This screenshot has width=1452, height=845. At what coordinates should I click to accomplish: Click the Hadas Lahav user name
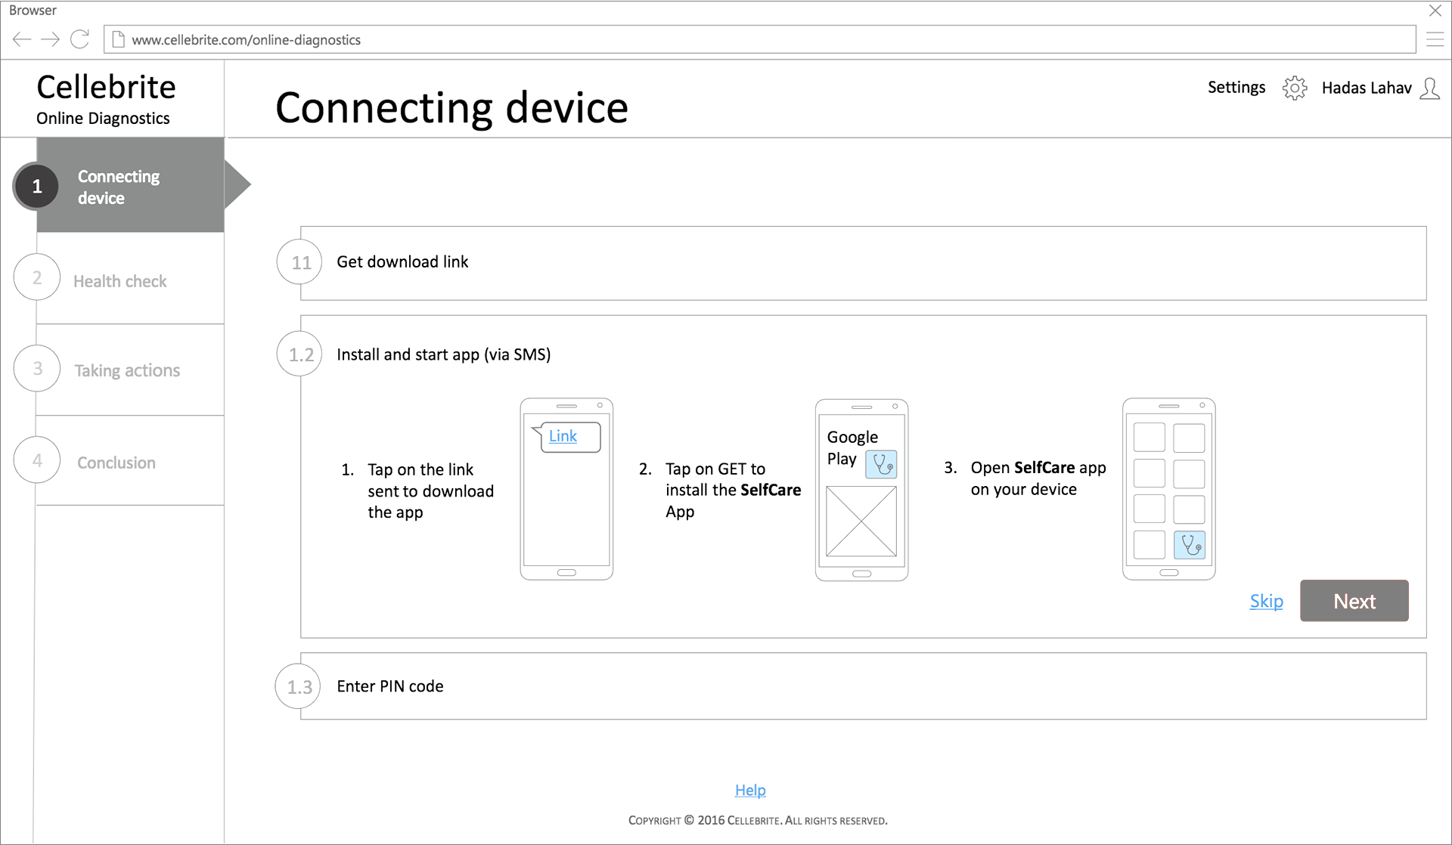point(1366,88)
